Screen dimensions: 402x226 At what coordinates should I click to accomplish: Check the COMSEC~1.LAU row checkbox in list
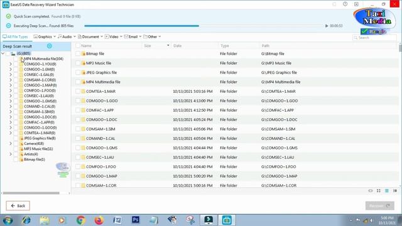78,158
